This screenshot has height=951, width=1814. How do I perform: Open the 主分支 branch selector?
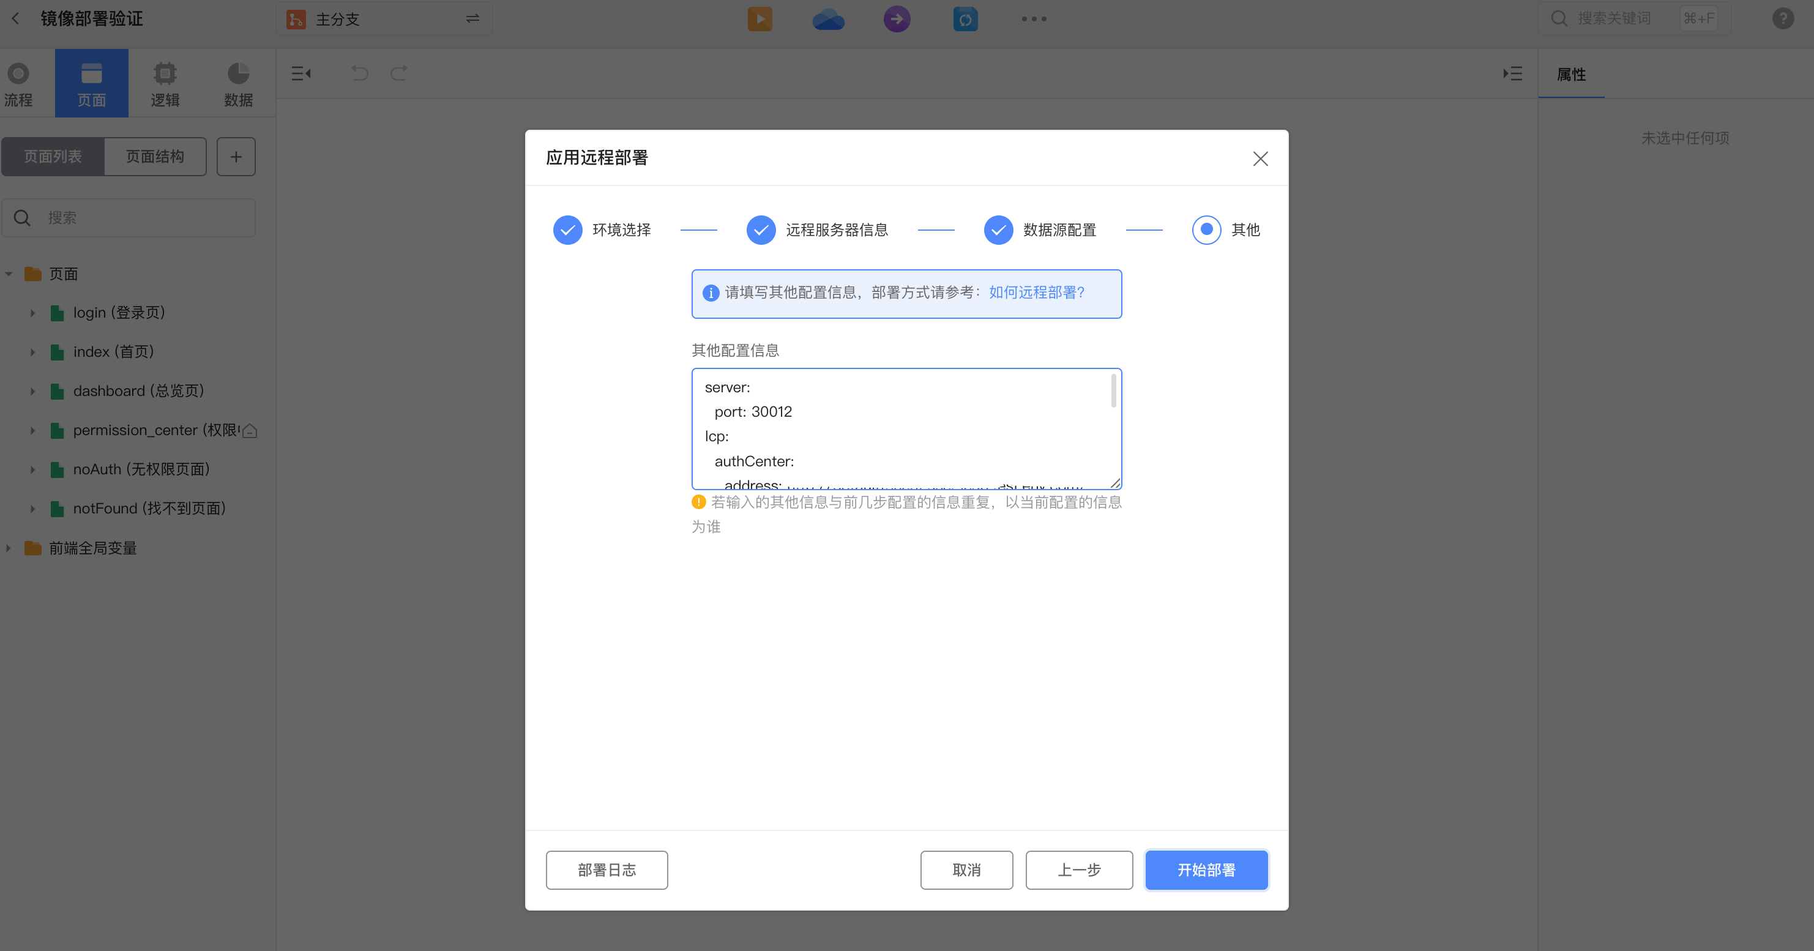coord(384,19)
